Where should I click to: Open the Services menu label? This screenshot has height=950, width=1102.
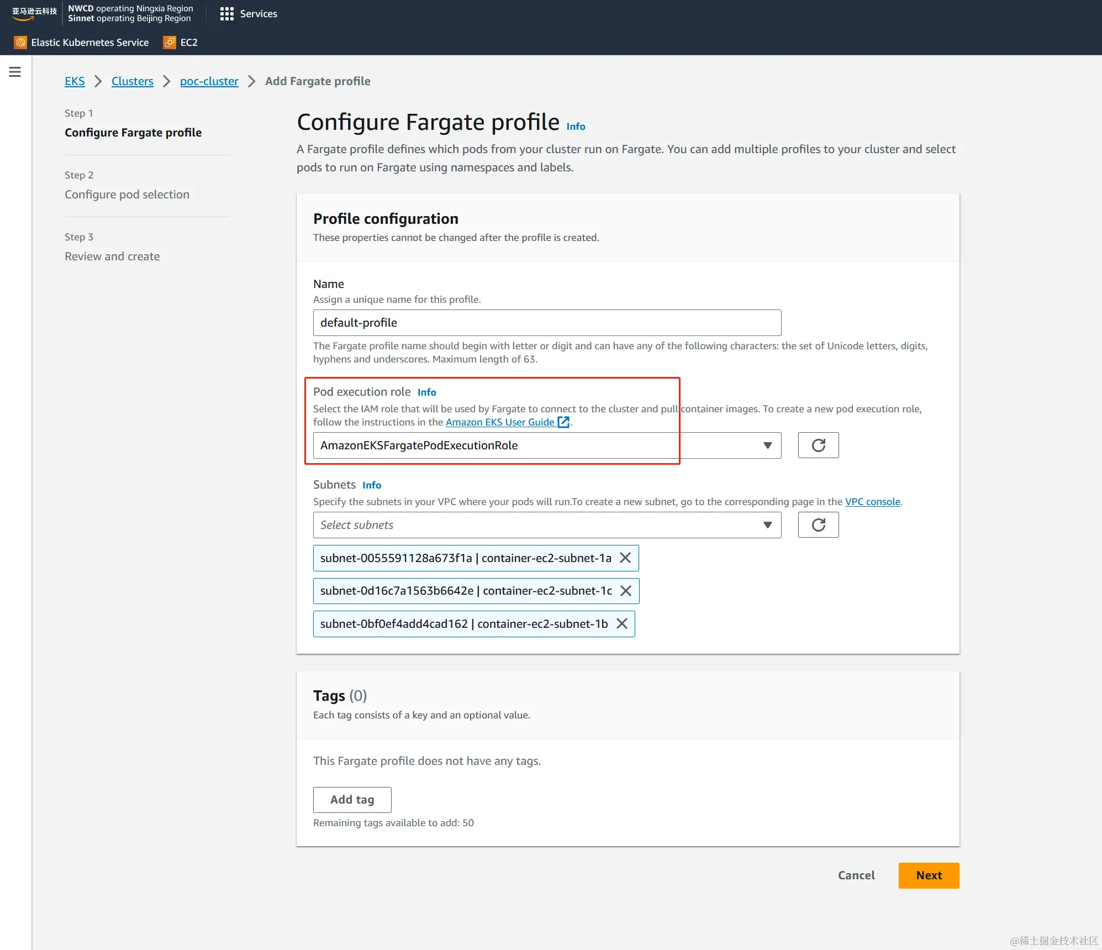[x=259, y=14]
